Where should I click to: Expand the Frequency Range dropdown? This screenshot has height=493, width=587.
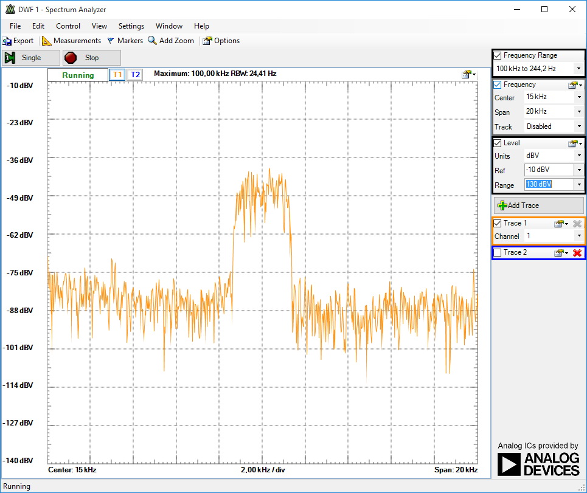click(578, 69)
